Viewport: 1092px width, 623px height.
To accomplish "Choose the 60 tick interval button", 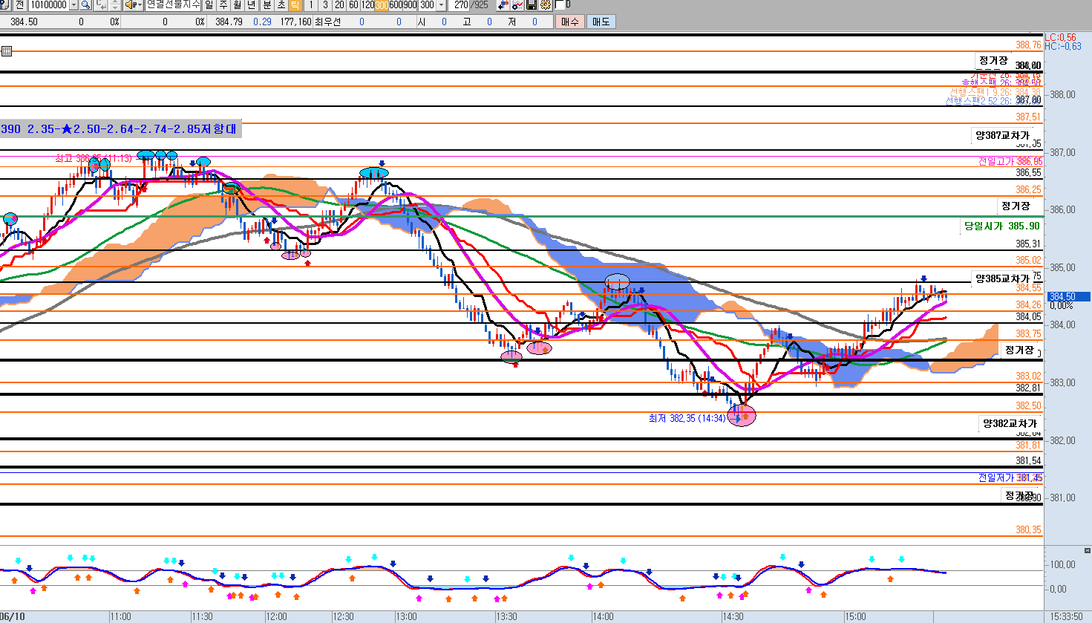I will click(x=353, y=4).
